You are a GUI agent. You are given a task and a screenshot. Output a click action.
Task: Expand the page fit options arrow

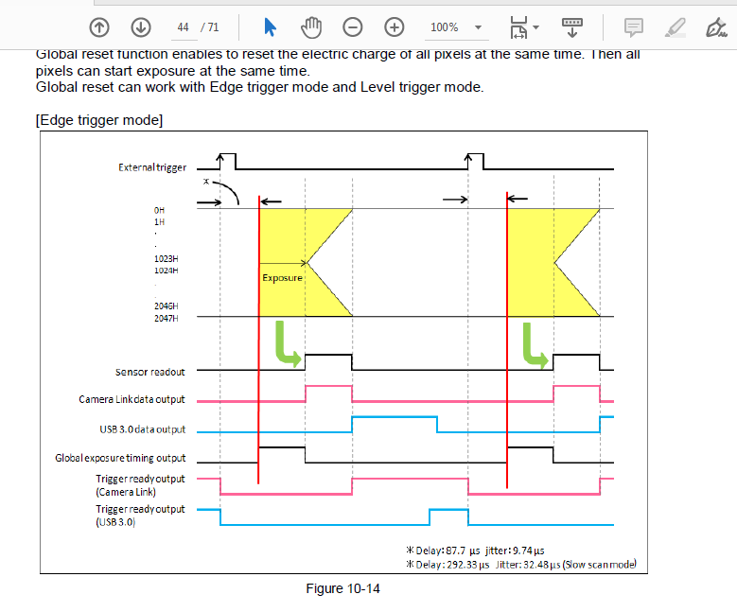(x=536, y=27)
